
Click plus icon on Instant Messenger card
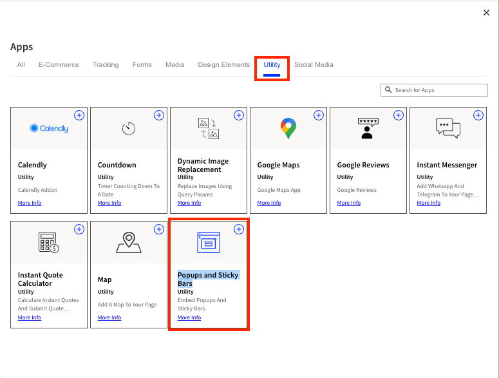pos(478,115)
